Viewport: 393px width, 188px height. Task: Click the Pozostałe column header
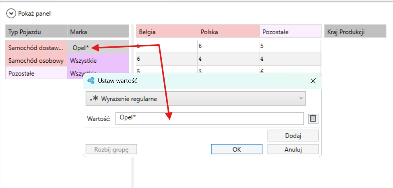click(x=290, y=32)
